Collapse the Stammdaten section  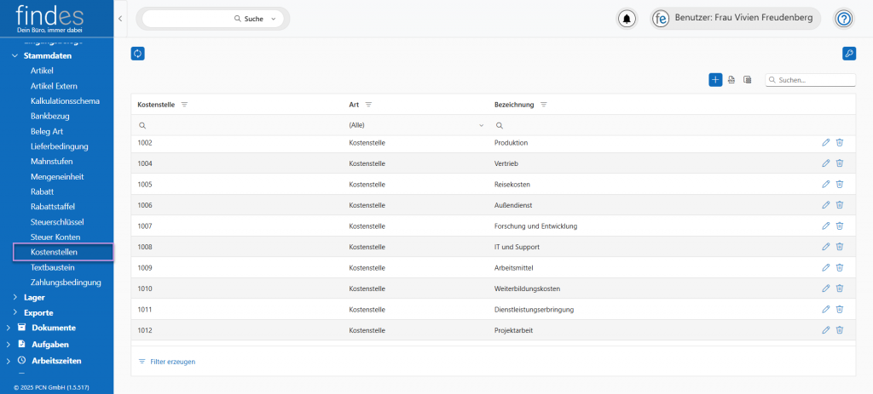click(15, 56)
